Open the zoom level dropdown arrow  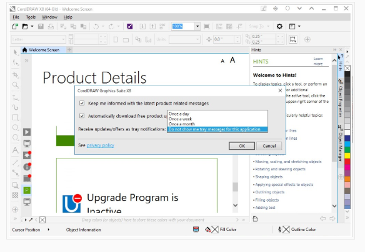click(197, 26)
